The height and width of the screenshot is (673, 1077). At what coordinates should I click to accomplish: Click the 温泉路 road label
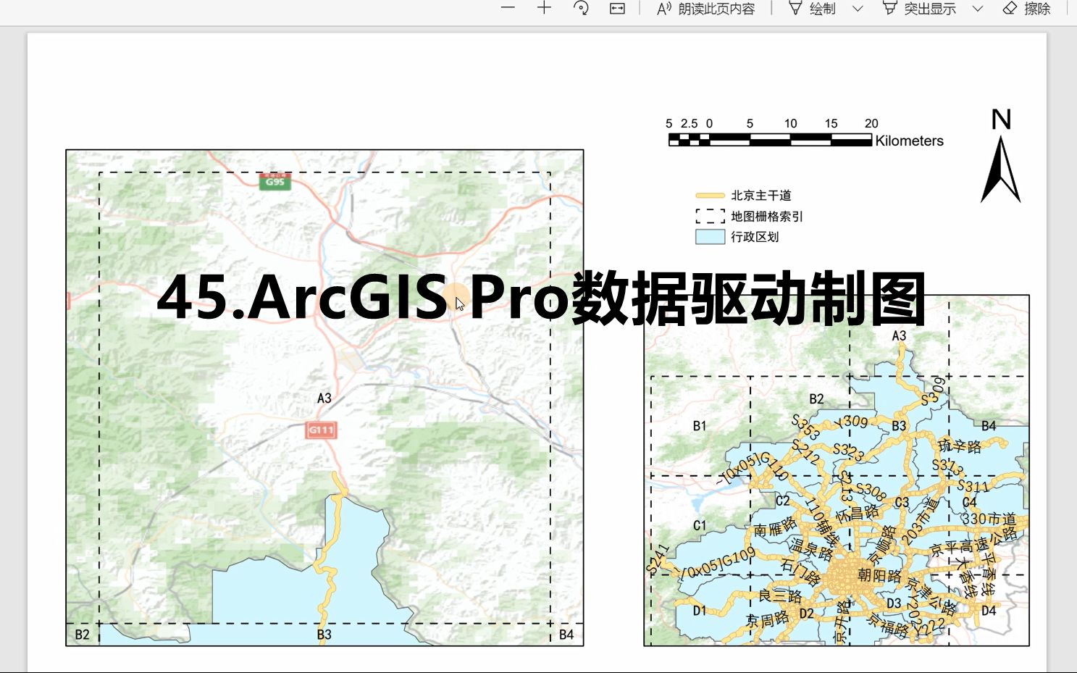tap(811, 548)
